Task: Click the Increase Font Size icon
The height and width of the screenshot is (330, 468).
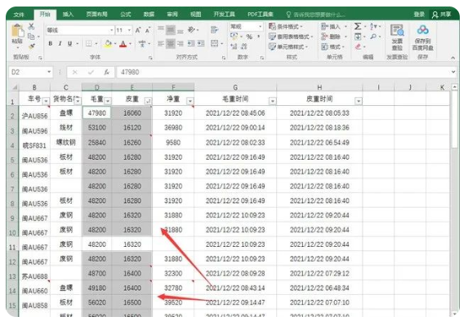Action: [138, 30]
